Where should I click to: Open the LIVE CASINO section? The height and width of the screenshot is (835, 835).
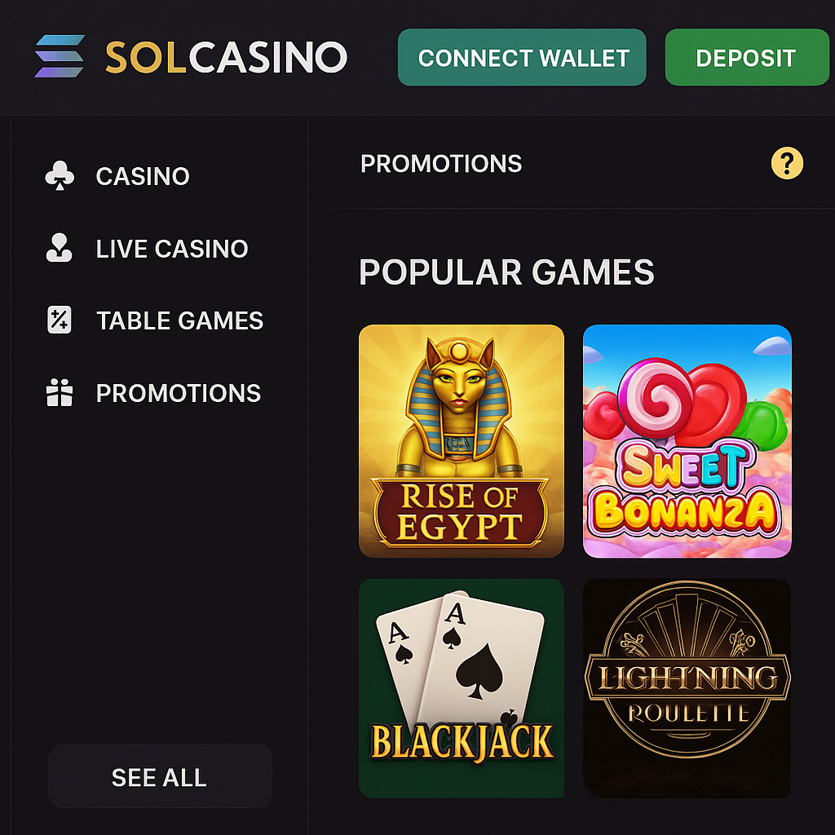coord(173,249)
